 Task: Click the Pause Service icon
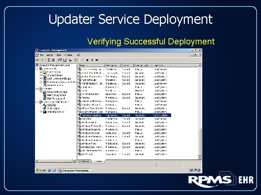point(92,60)
